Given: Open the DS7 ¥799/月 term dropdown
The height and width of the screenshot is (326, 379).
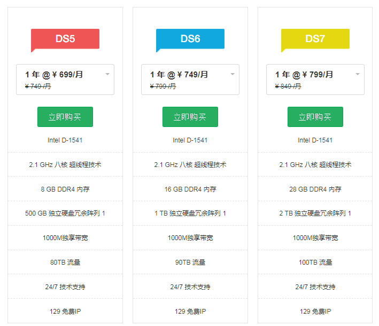Looking at the screenshot, I should click(x=315, y=79).
